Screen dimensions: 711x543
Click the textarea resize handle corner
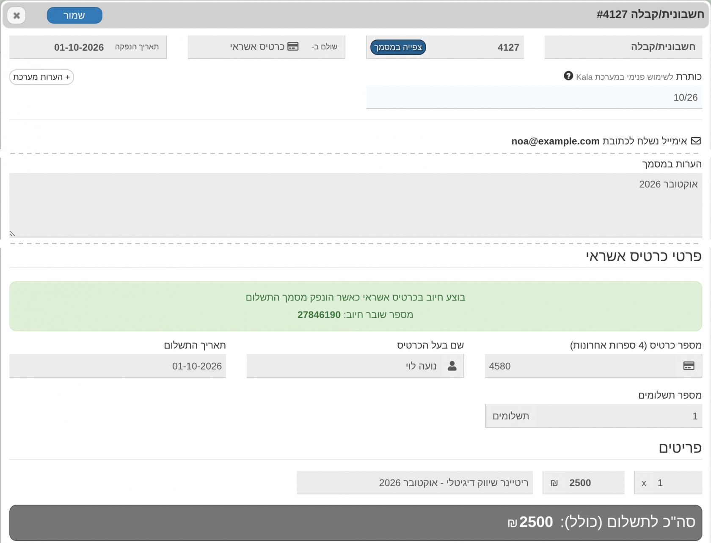[12, 234]
